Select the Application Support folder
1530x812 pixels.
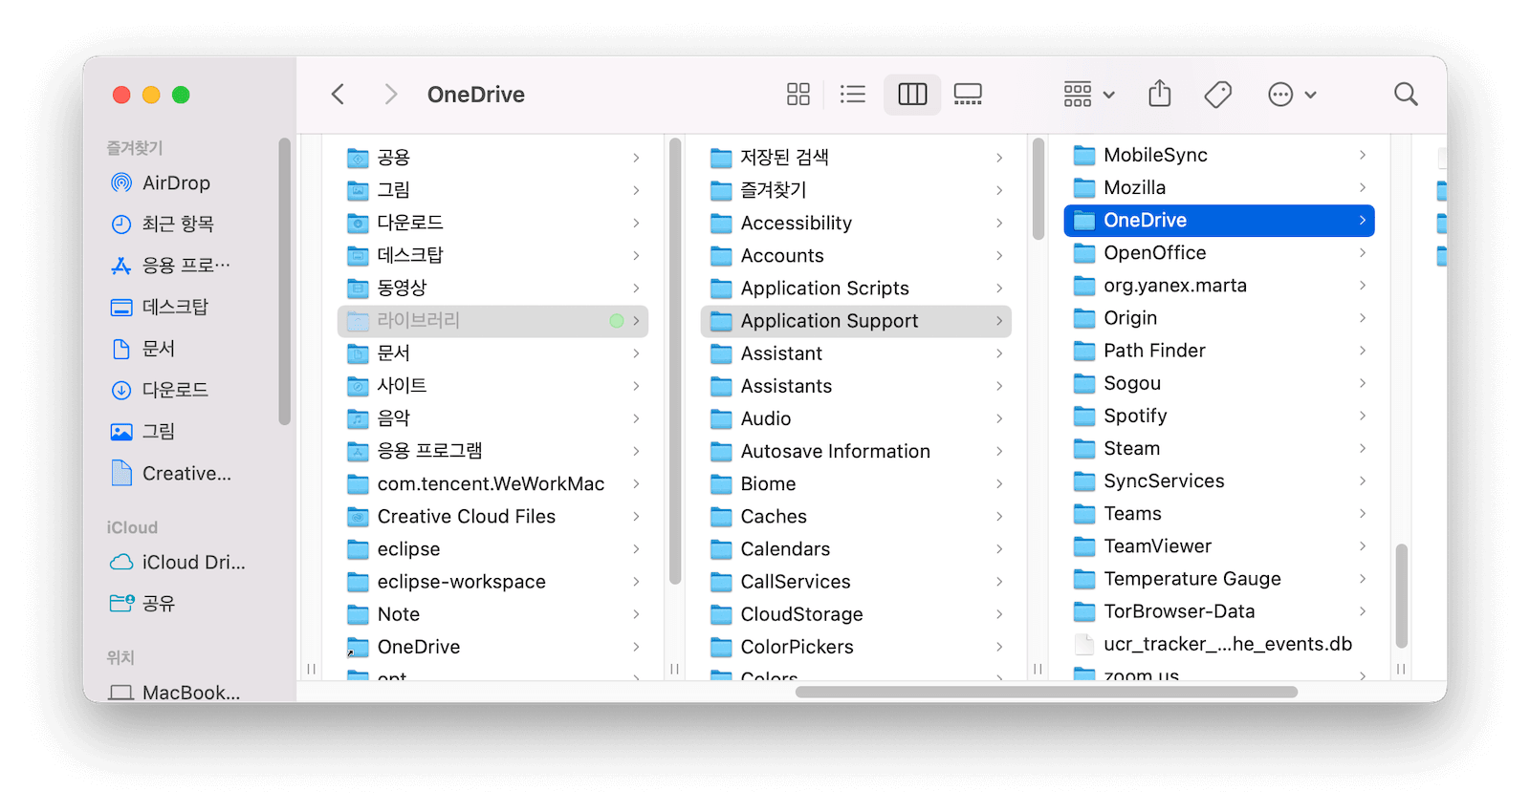click(856, 320)
